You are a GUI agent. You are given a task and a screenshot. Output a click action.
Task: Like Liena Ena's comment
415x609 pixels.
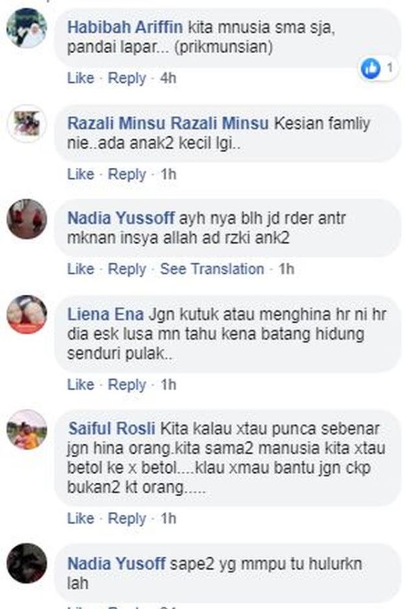tap(81, 384)
